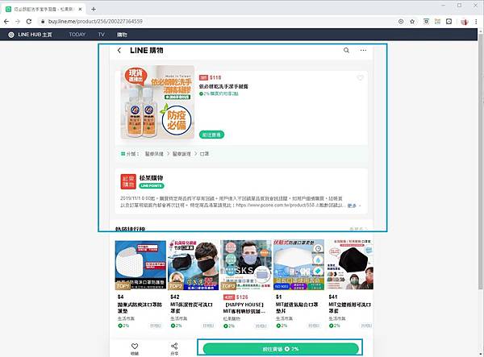484x357 pixels.
Task: Switch to the TV tab
Action: 102,35
